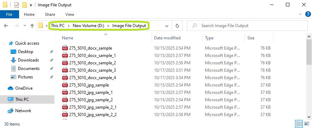Select Network in the navigation pane

23,111
